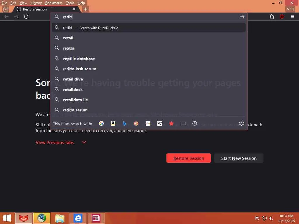The height and width of the screenshot is (224, 299).
Task: Choose the 'retail' suggestion
Action: 149,38
